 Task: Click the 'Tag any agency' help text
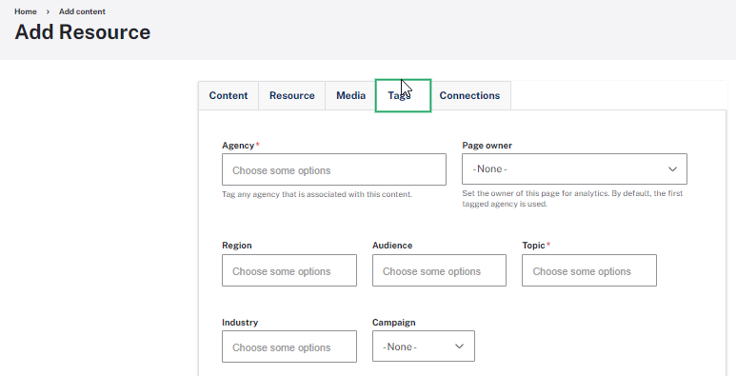click(x=317, y=194)
